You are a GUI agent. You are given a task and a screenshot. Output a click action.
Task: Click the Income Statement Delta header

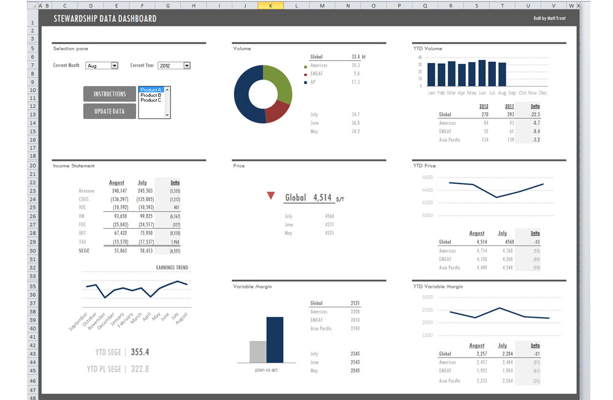(175, 183)
